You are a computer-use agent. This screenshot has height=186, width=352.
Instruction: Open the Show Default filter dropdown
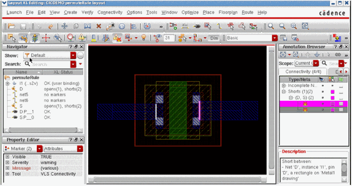[73, 55]
